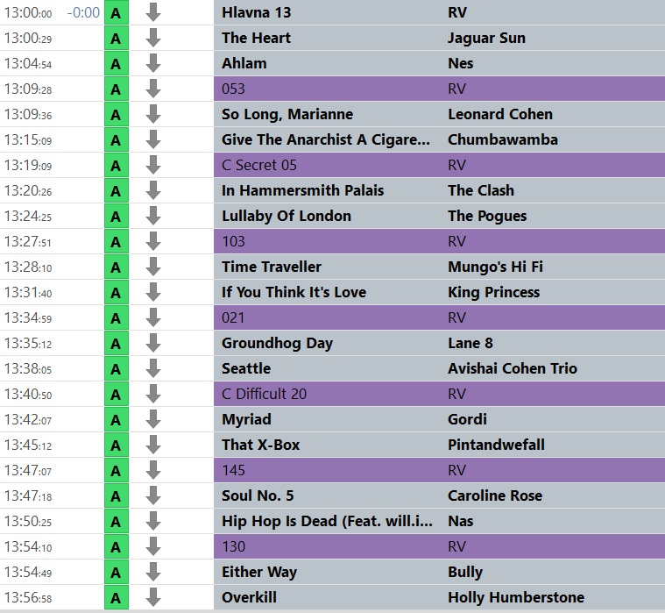The image size is (665, 613).
Task: Toggle the green A marker at 13:28:10
Action: (117, 267)
